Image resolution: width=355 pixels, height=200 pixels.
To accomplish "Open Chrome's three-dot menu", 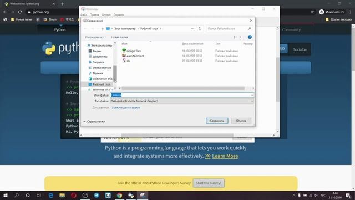I will (x=350, y=12).
